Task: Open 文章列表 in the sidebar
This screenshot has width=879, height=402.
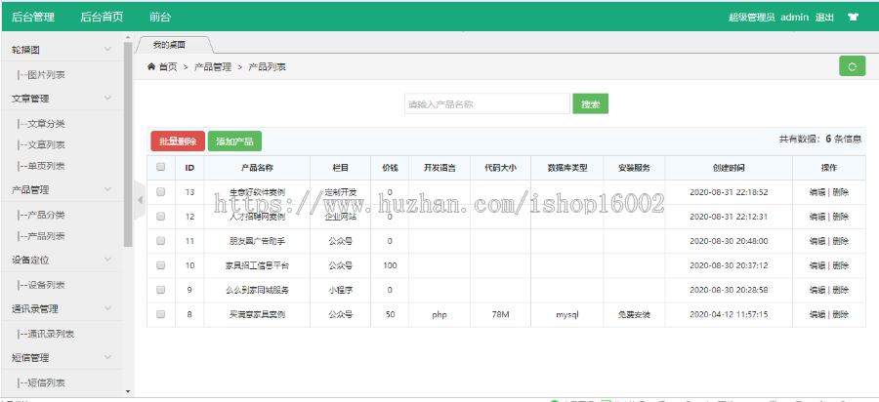Action: [41, 144]
